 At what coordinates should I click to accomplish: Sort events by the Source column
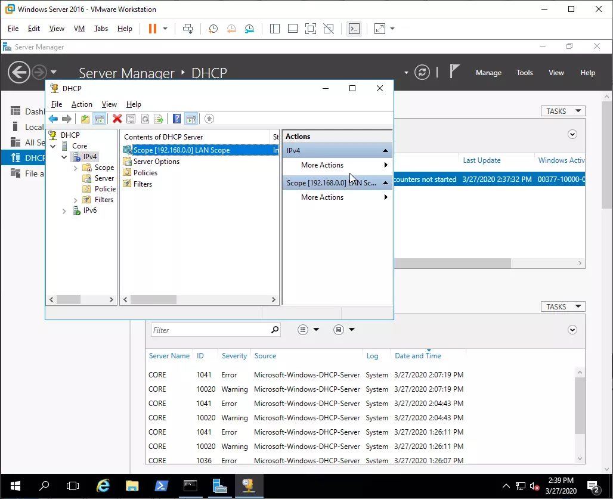point(265,356)
